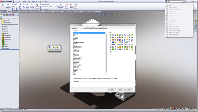The image size is (198, 112).
Task: Choose 3D Sketch On Plane from search results
Action: (x=174, y=26)
